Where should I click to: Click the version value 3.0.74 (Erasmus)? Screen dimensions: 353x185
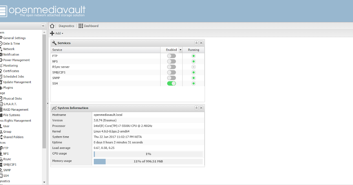[105, 120]
